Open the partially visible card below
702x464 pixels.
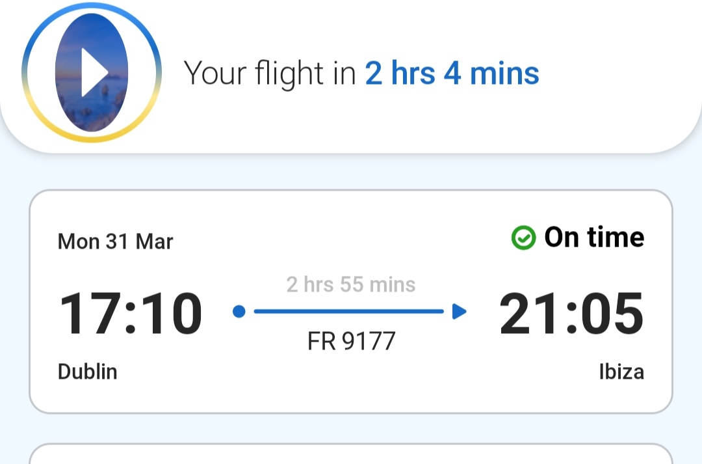tap(351, 454)
